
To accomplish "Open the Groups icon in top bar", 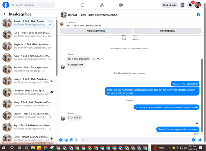I will pos(121,5).
